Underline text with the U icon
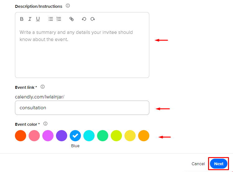Viewport: 233px width, 172px height. tap(38, 19)
